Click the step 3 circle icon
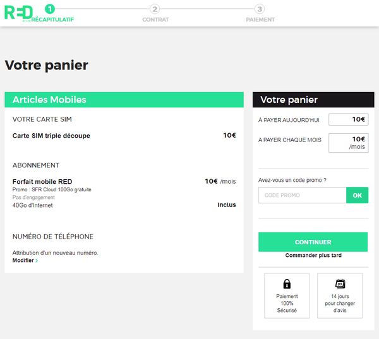The width and height of the screenshot is (379, 339). click(x=260, y=9)
